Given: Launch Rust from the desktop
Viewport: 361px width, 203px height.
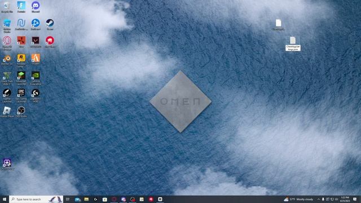Looking at the screenshot, I should coord(21,42).
